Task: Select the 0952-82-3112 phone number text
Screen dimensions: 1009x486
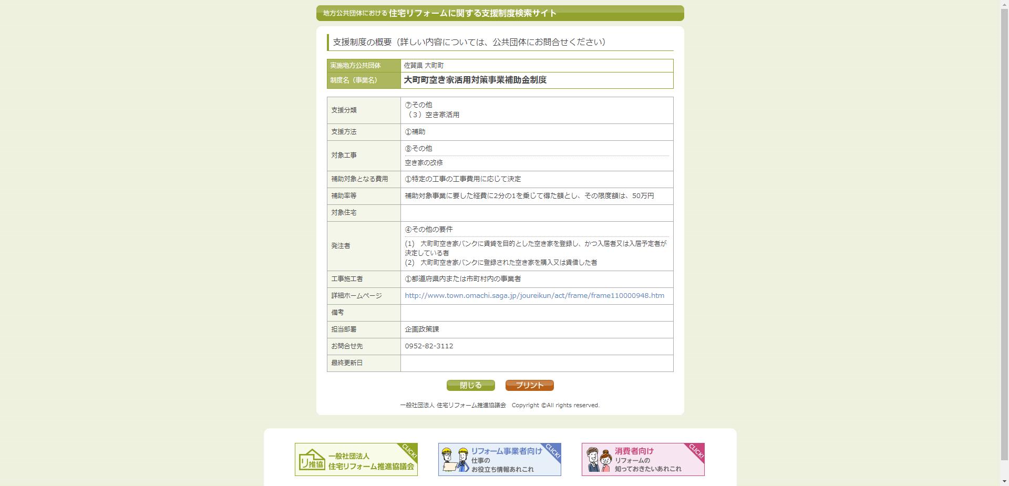Action: click(428, 346)
